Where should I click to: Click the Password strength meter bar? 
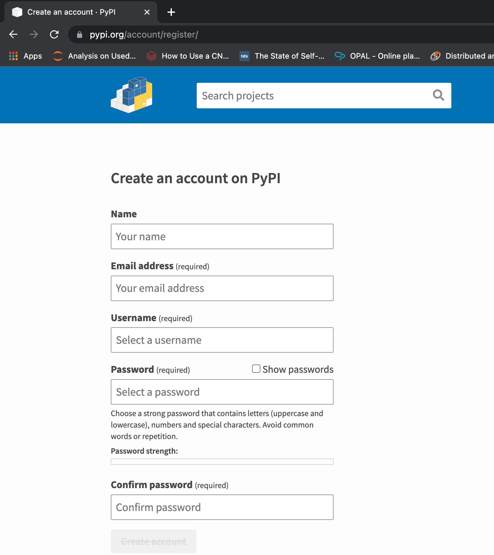222,462
